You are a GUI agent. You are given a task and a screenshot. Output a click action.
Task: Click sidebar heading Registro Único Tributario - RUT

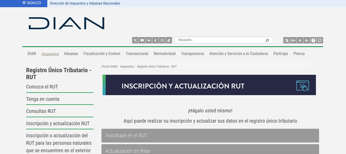(59, 74)
